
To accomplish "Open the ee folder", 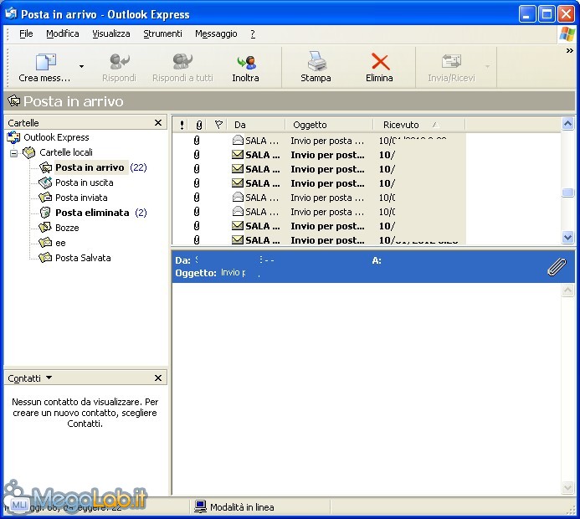I will 60,243.
